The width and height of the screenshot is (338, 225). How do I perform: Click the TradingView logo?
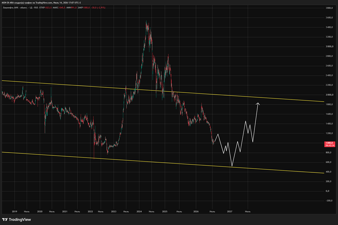tap(16, 220)
